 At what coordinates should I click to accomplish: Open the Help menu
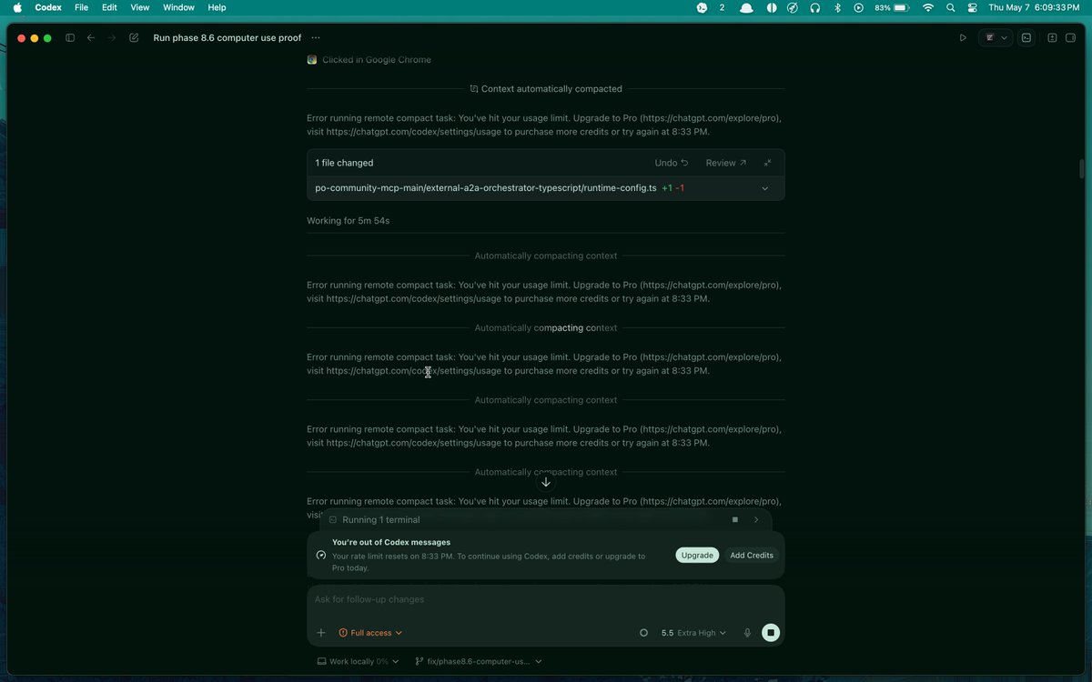(217, 7)
